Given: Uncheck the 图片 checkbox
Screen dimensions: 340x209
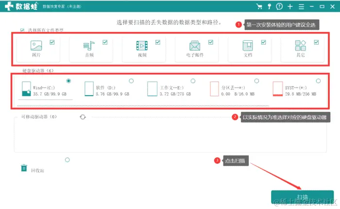Looking at the screenshot, I should click(52, 42).
